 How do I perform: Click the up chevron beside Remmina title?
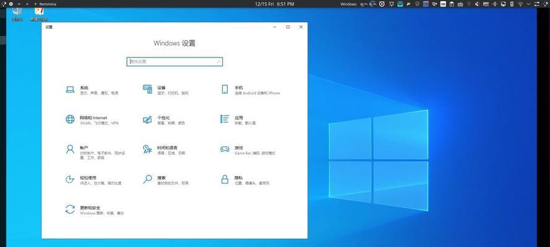point(19,4)
